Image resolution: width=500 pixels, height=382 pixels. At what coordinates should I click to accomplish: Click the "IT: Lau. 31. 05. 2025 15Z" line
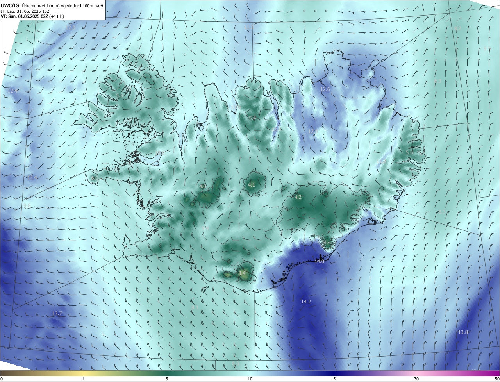tap(25, 11)
